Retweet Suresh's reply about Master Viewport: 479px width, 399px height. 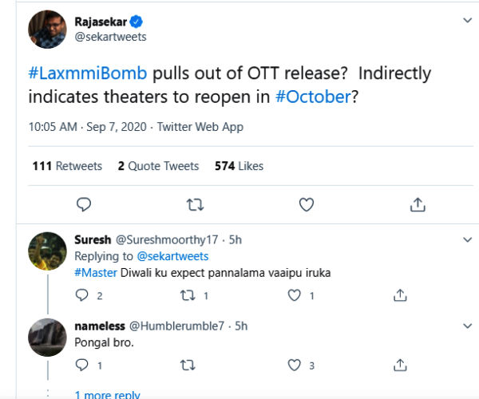(188, 295)
